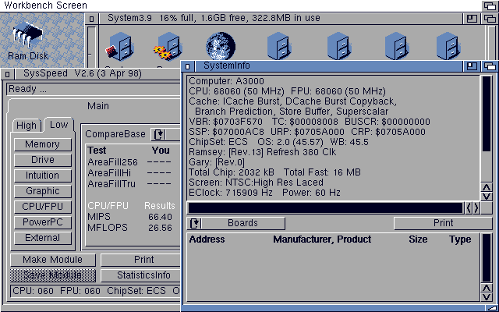Click the SystemInfo horizontal scrollbar track
This screenshot has width=499, height=312.
[325, 207]
